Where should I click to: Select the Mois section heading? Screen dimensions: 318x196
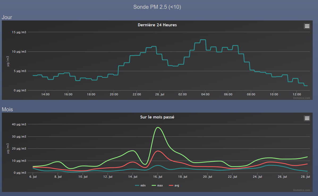coord(7,109)
